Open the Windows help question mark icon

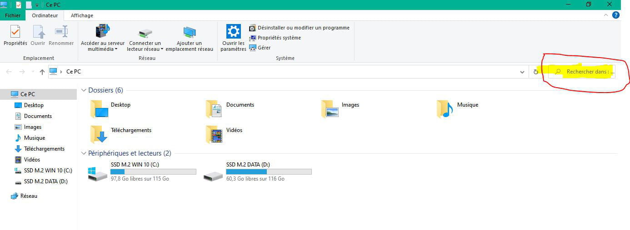[616, 15]
